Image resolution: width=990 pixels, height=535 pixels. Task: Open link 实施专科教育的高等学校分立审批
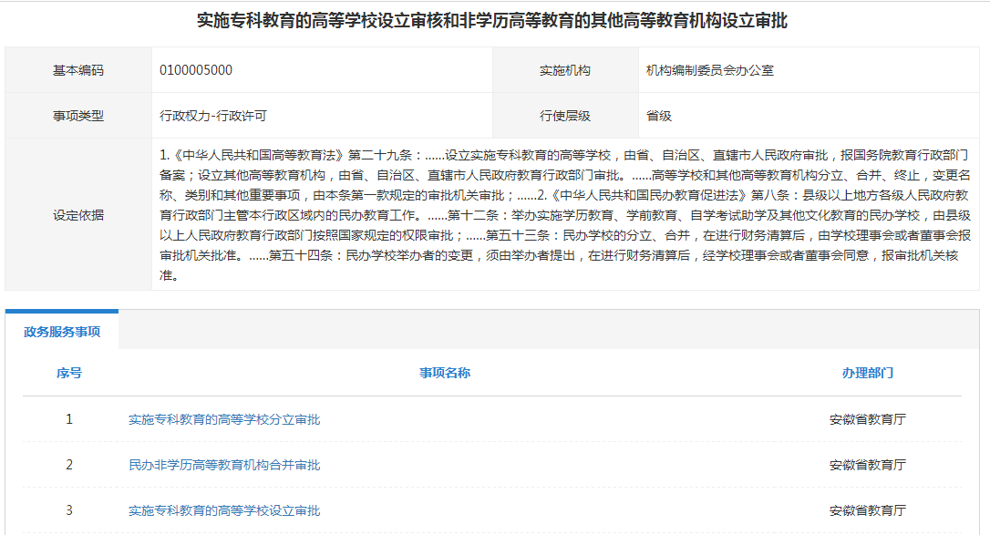(x=224, y=420)
